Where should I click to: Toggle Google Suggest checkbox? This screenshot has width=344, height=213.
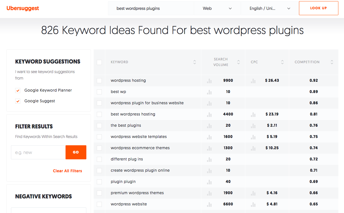pos(18,101)
